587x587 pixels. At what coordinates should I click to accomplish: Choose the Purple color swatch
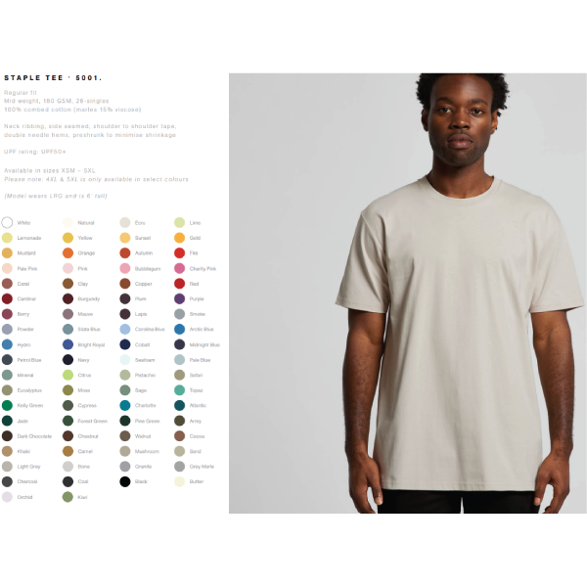pyautogui.click(x=180, y=298)
